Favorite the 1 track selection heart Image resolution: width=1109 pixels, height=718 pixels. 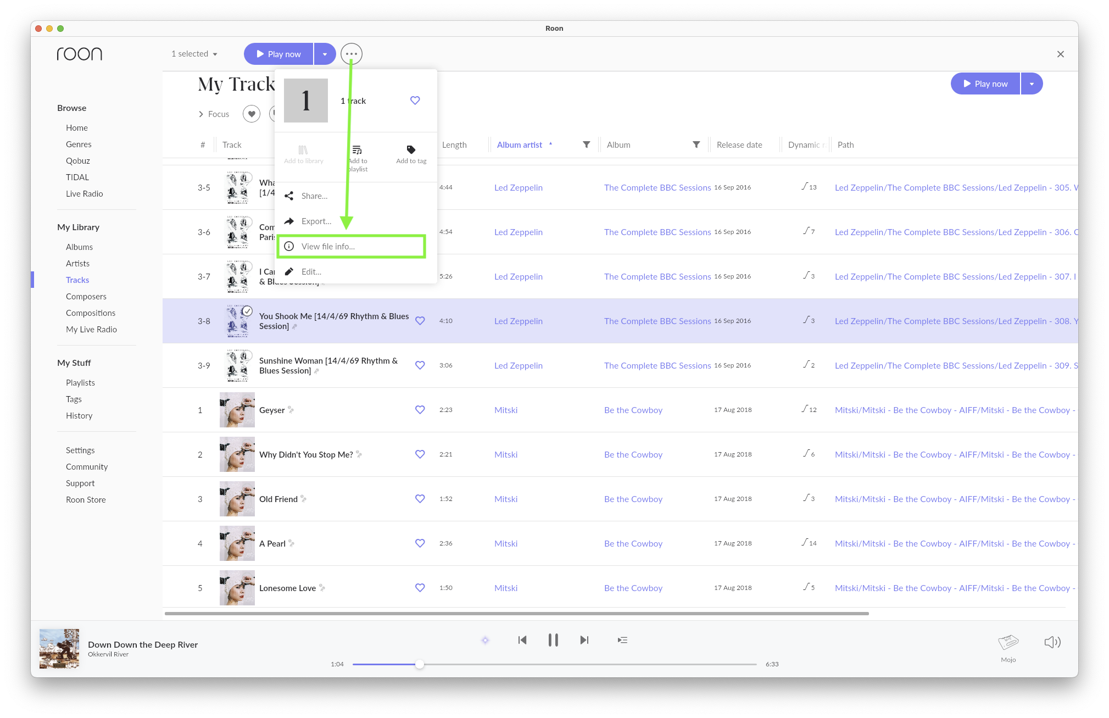pyautogui.click(x=415, y=100)
